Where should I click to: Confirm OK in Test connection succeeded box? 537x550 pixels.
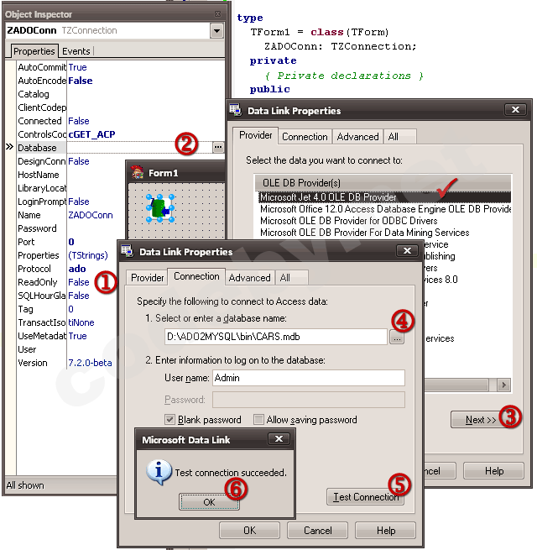click(x=209, y=502)
